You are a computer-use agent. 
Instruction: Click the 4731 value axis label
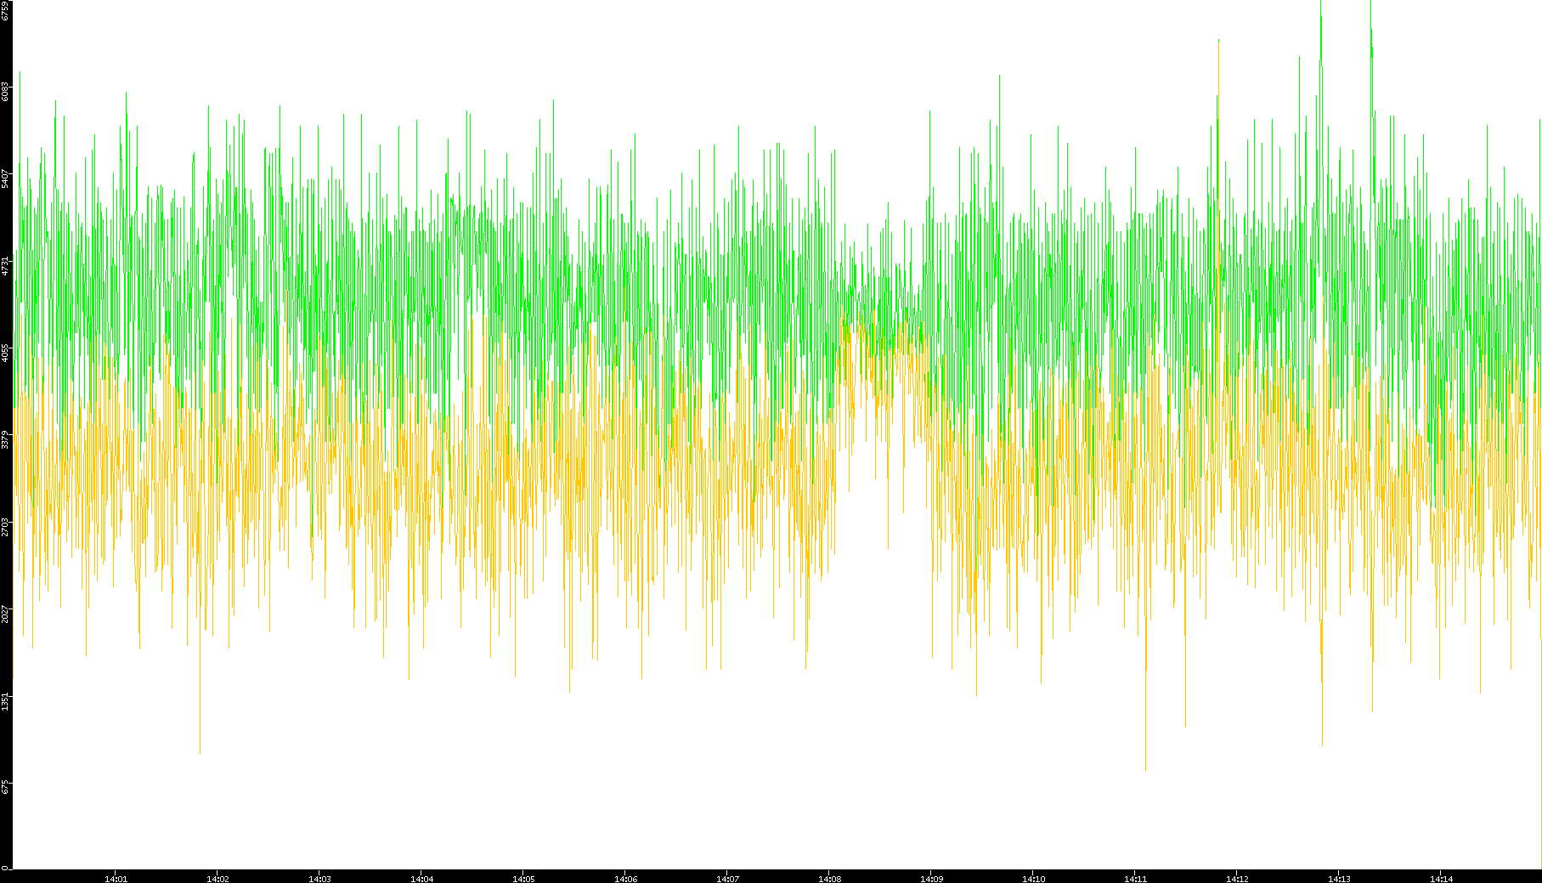point(6,265)
